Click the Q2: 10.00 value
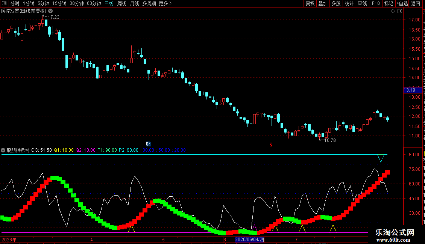This screenshot has width=425, height=244. [86, 150]
